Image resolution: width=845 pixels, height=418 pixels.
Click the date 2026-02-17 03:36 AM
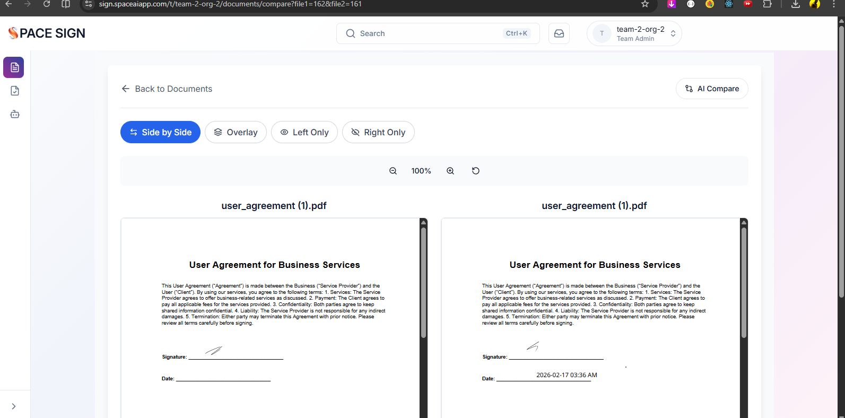tap(567, 375)
